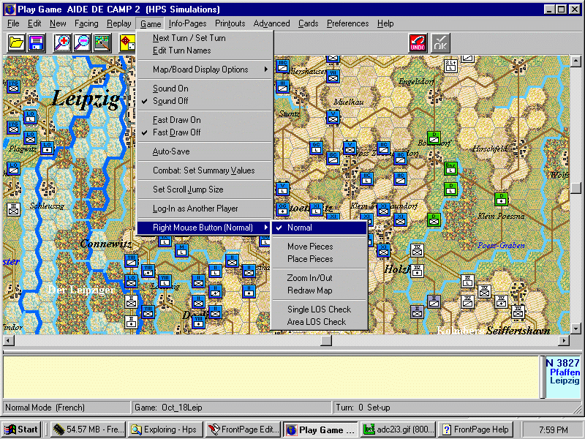Select the blue OG unit counter
The height and width of the screenshot is (439, 585).
[x=282, y=209]
